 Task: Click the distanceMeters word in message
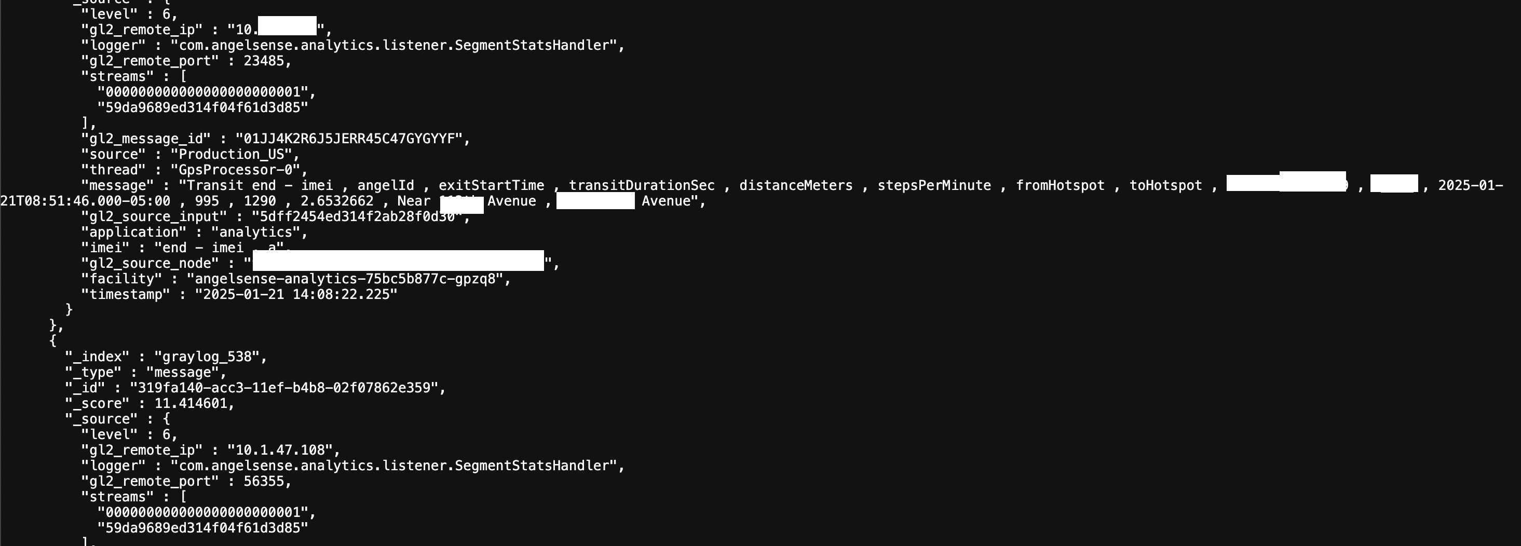pyautogui.click(x=796, y=185)
